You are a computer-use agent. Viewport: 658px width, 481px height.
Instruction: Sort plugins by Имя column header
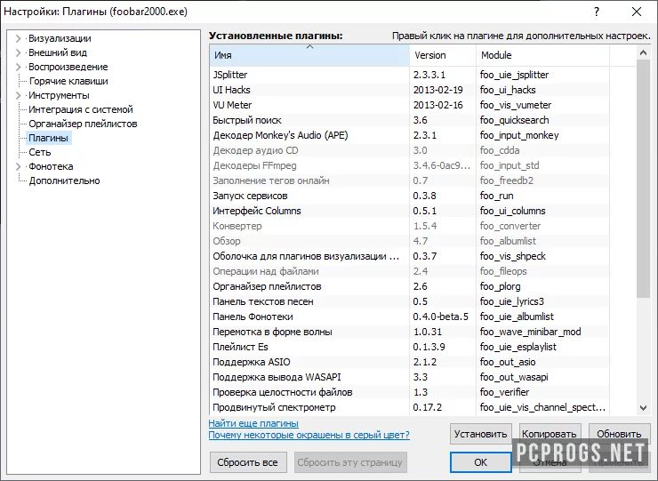(309, 55)
